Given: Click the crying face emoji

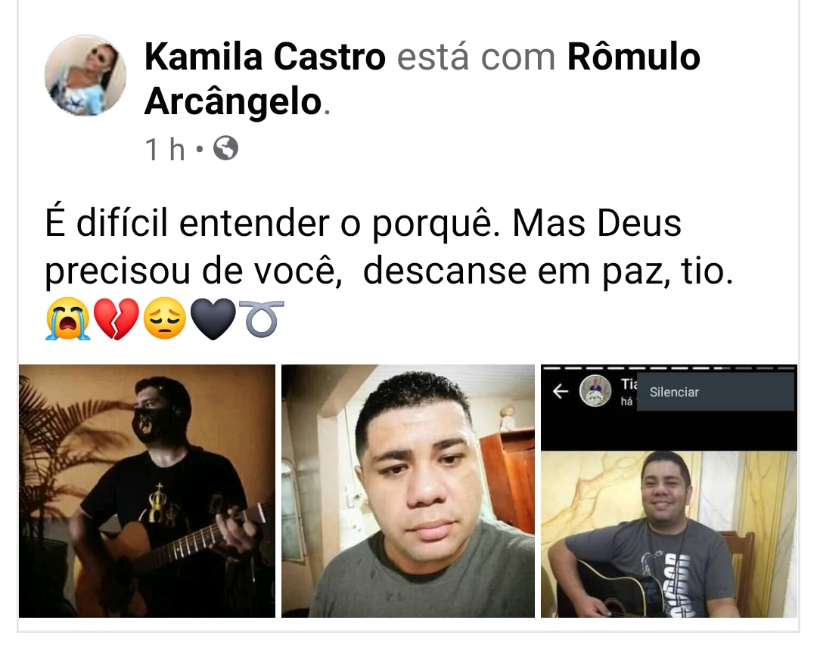Looking at the screenshot, I should point(68,319).
